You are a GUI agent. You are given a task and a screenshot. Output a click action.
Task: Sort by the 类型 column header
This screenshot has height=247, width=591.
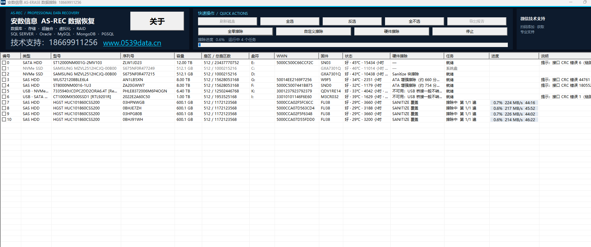tap(36, 56)
